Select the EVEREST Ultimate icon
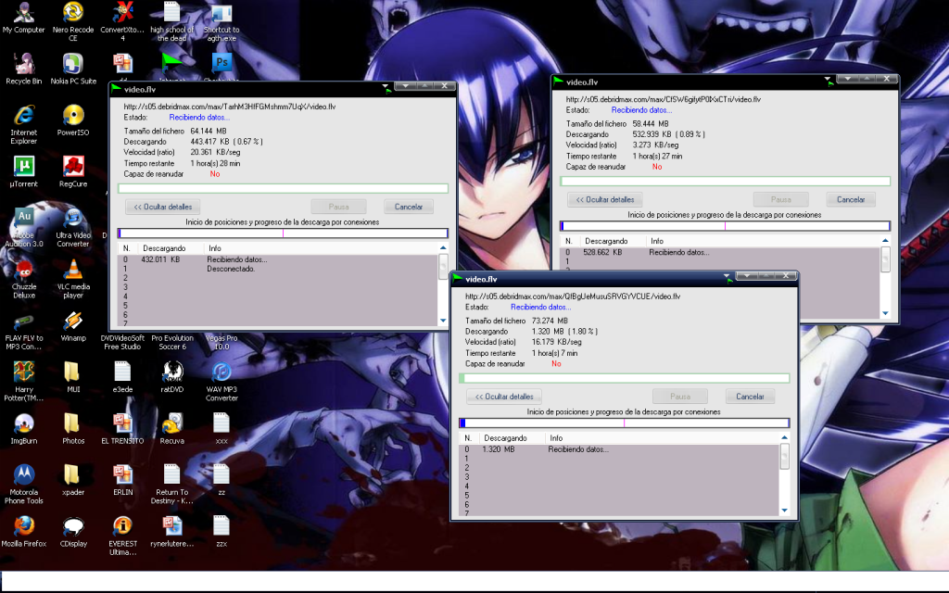 122,536
